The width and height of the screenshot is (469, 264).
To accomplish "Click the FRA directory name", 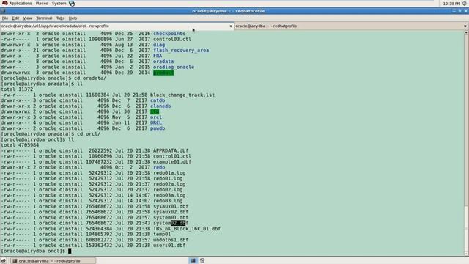I will tap(158, 56).
